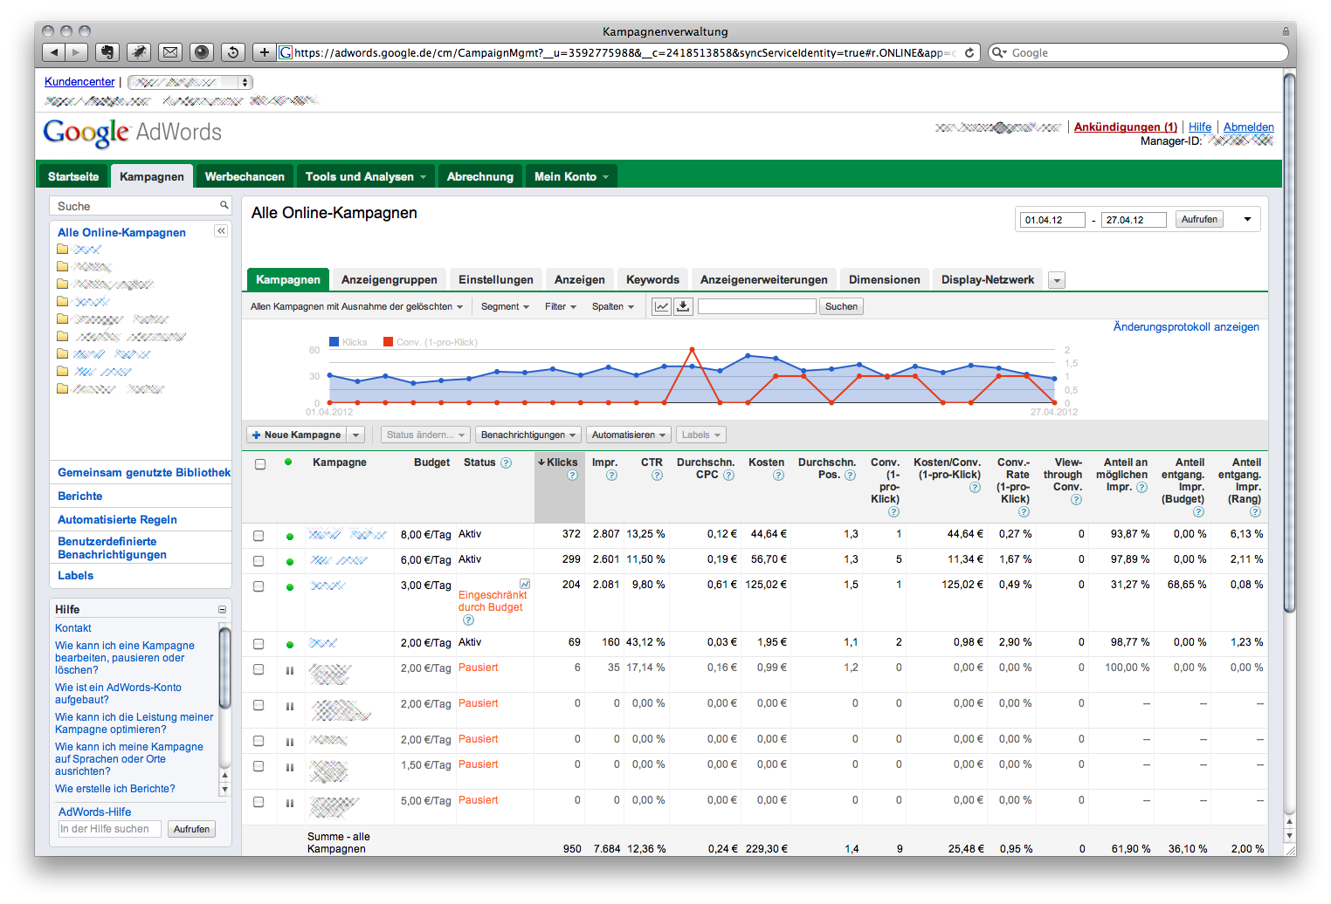Open the additional tabs dropdown after Display-Netzwerk

[x=1057, y=280]
